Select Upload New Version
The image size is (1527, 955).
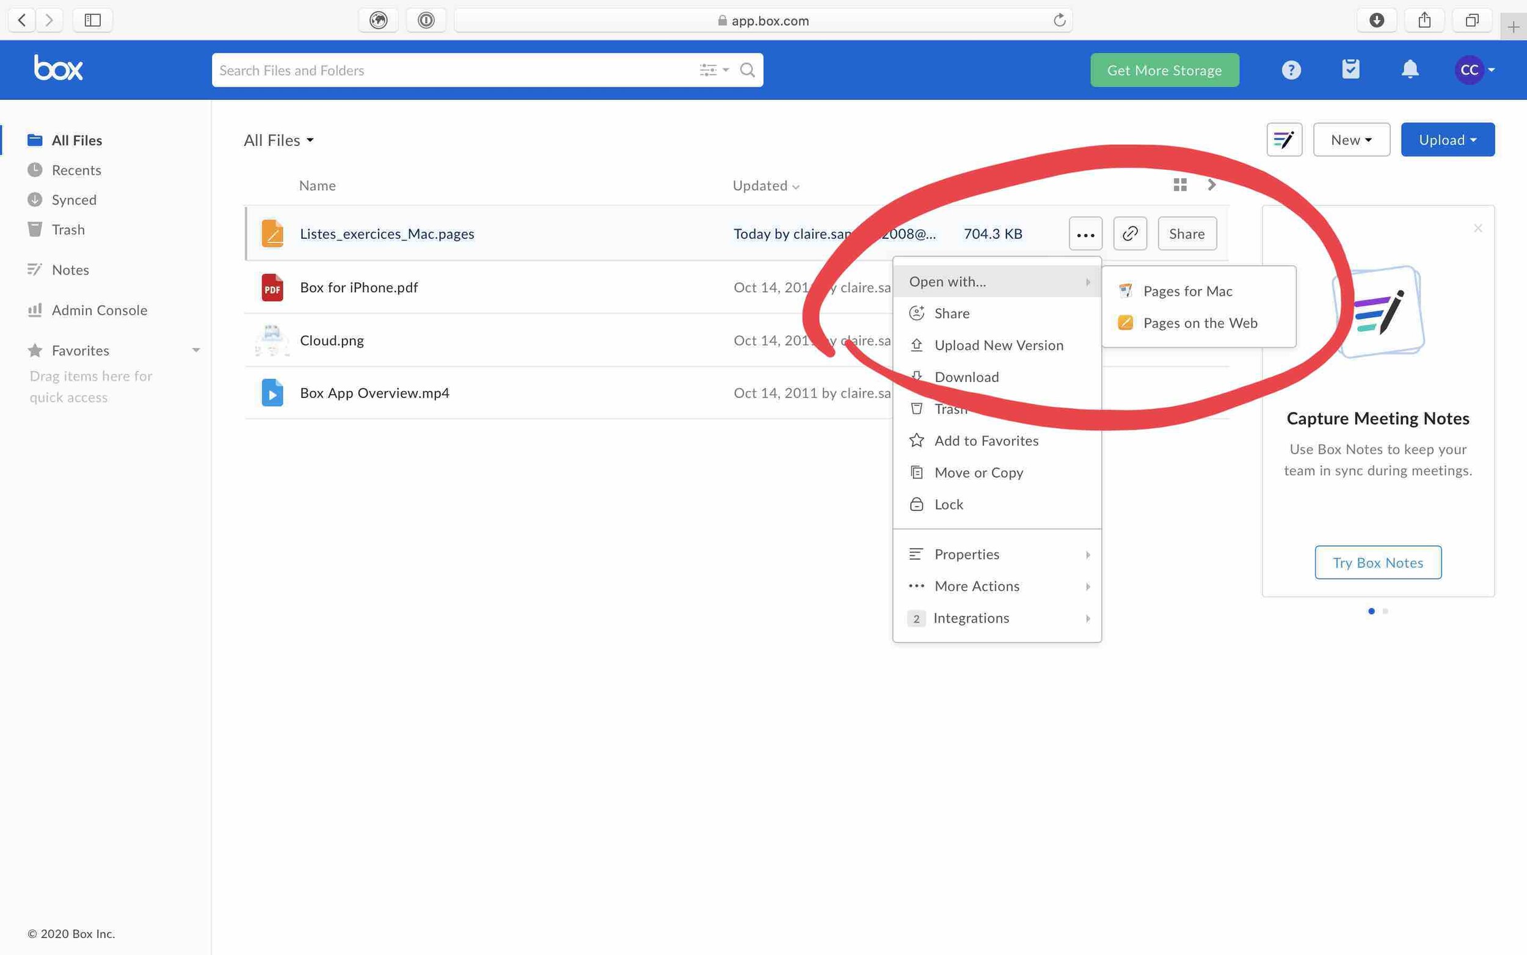coord(997,345)
